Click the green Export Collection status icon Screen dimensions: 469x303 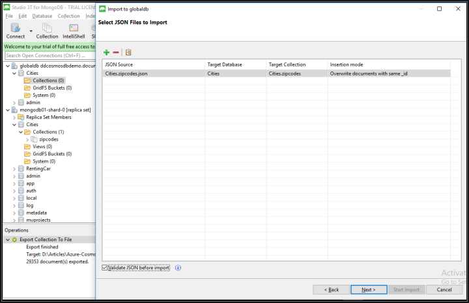pyautogui.click(x=14, y=240)
